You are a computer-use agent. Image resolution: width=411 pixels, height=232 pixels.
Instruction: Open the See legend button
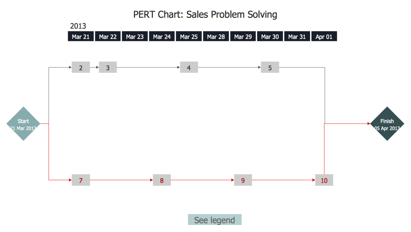point(215,220)
